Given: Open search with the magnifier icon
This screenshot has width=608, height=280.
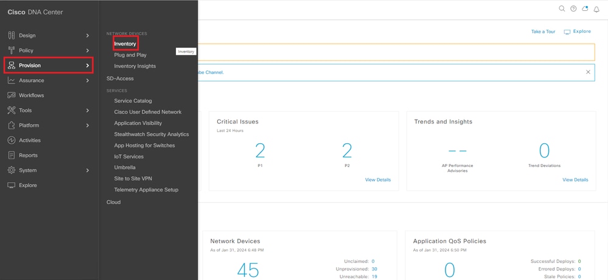Looking at the screenshot, I should pyautogui.click(x=562, y=9).
